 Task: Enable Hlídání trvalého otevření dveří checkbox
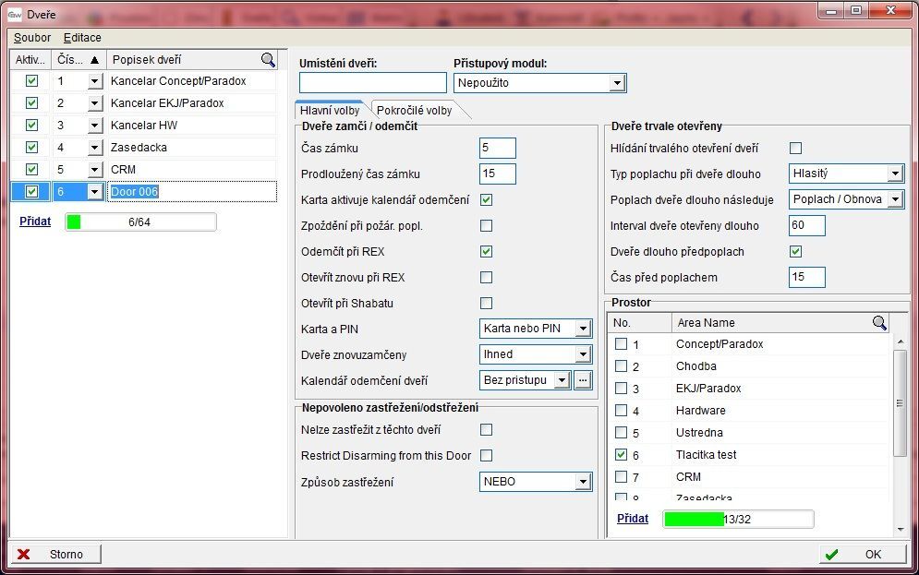[x=795, y=148]
